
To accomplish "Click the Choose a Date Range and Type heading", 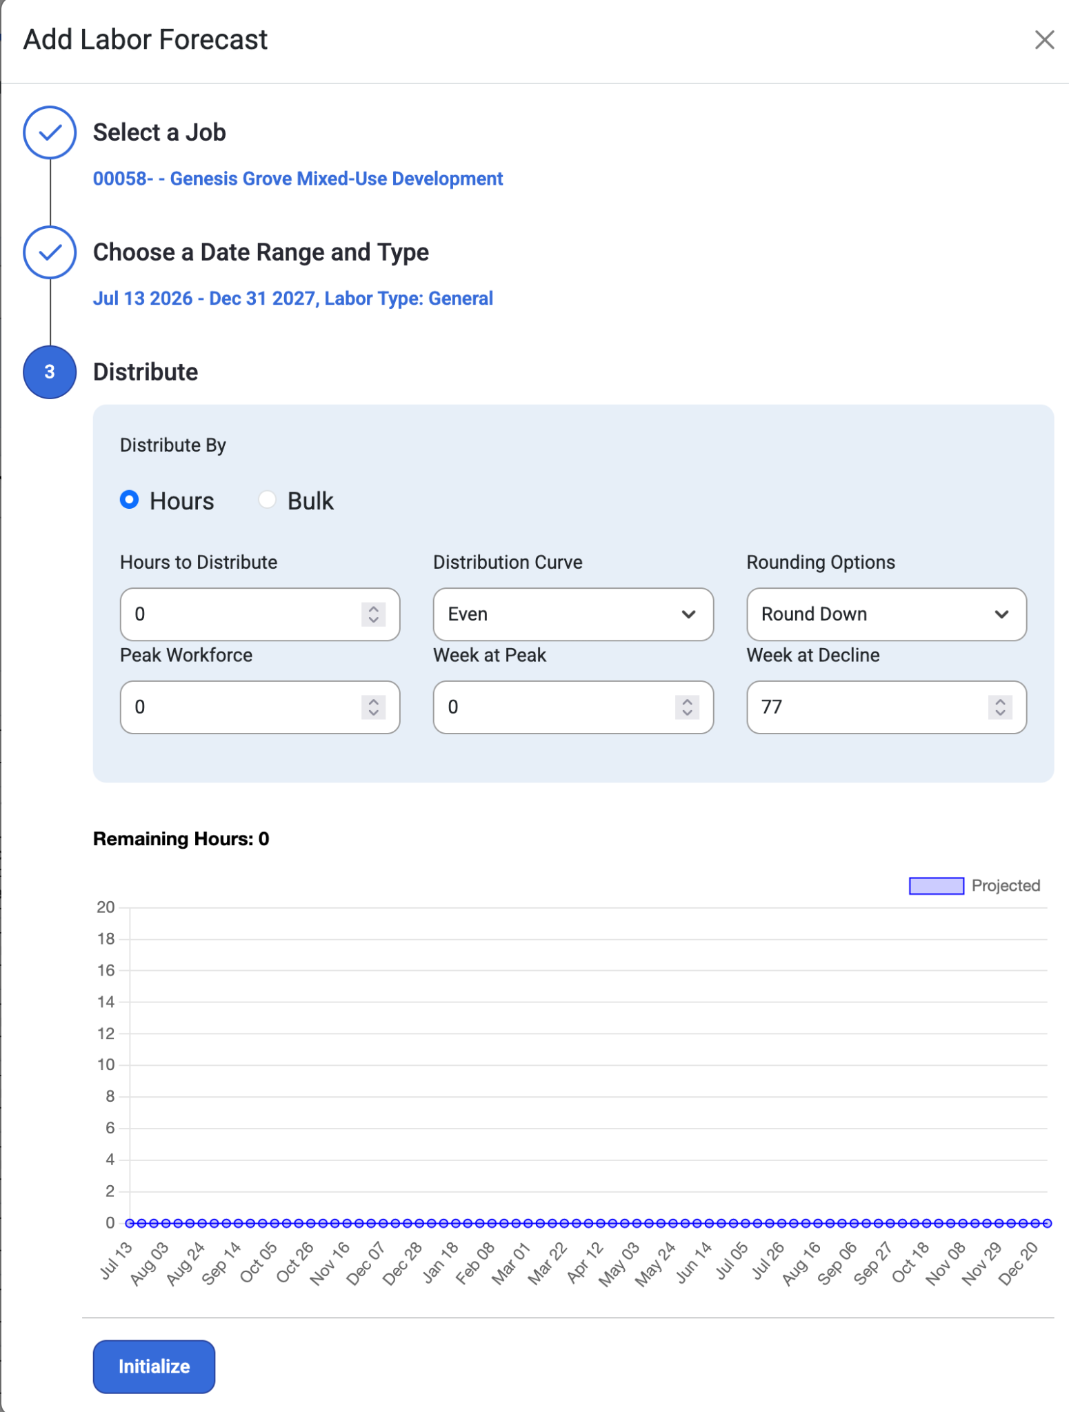I will 261,252.
